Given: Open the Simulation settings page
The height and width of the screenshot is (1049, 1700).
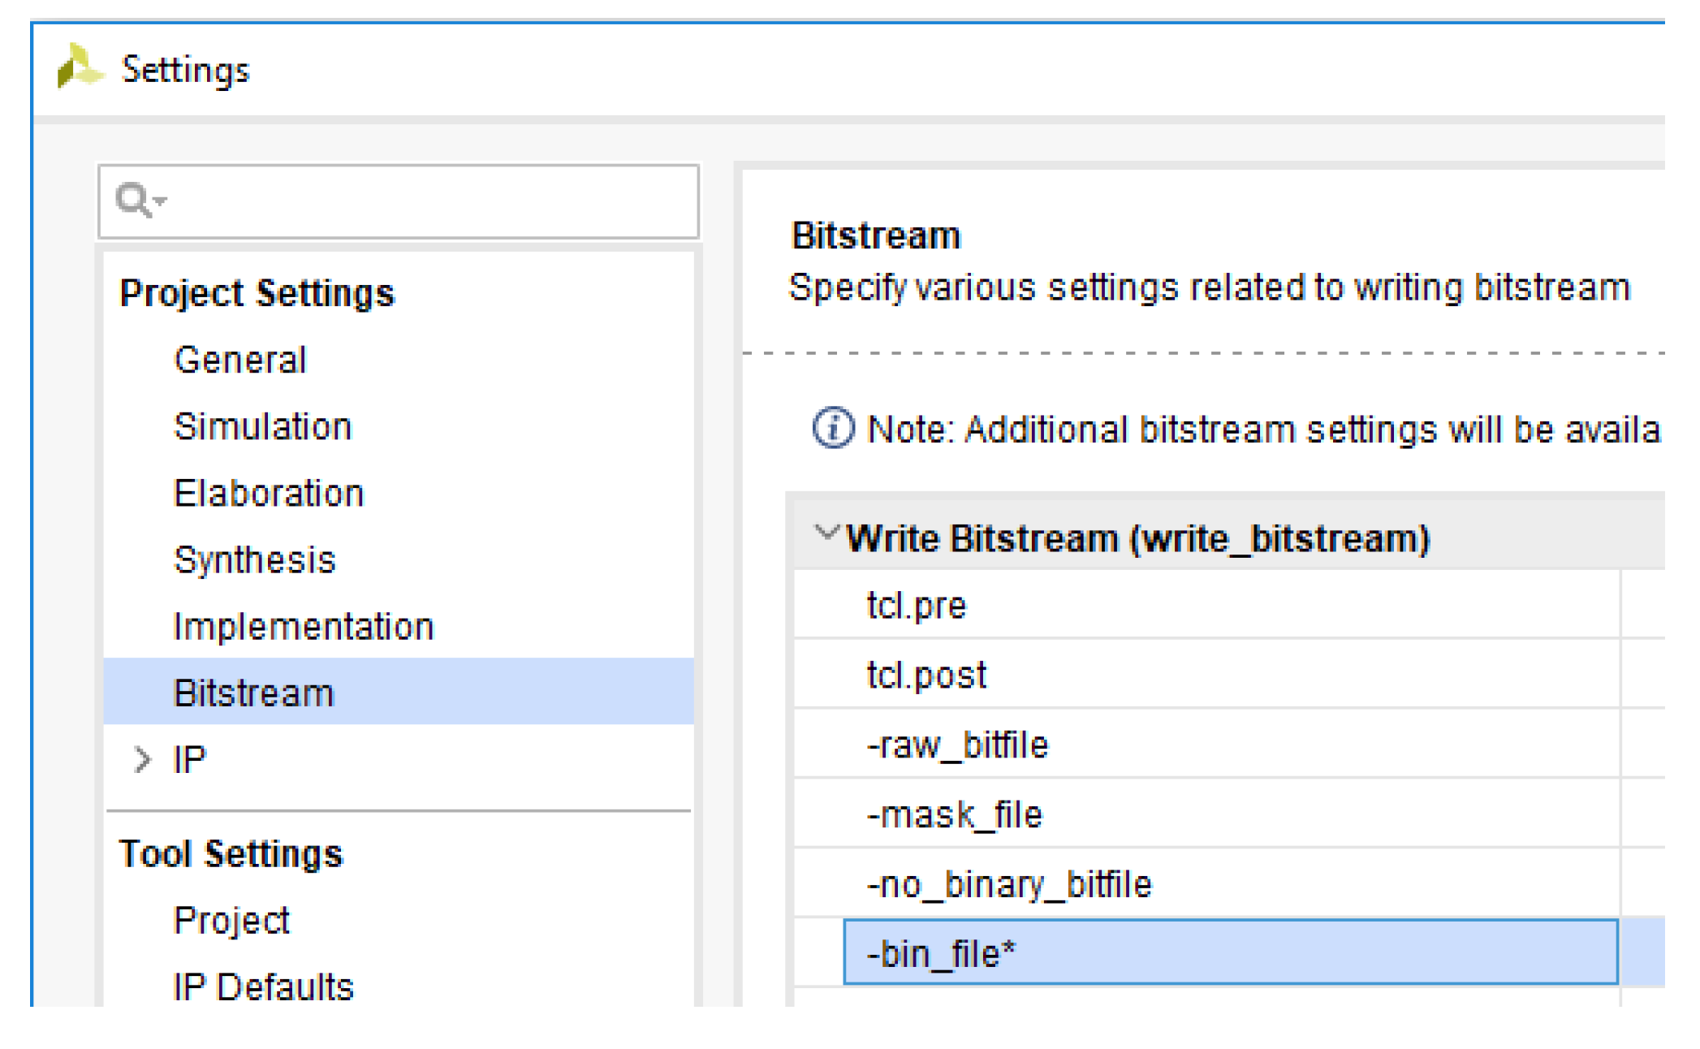Looking at the screenshot, I should (x=262, y=426).
